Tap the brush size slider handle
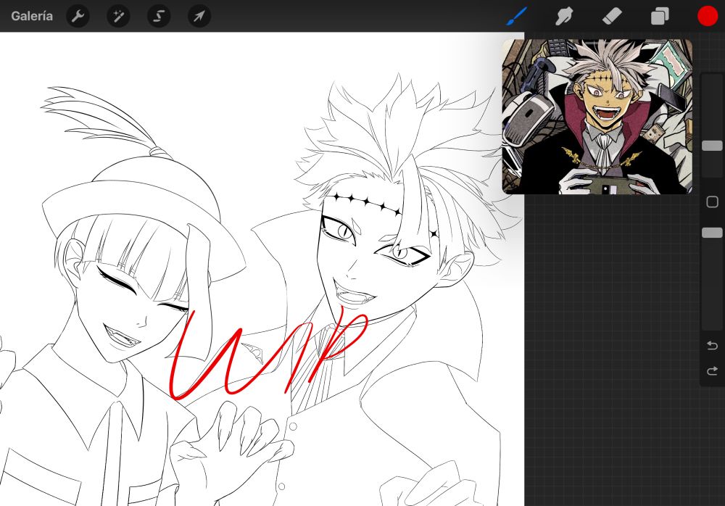The image size is (725, 506). [x=712, y=146]
